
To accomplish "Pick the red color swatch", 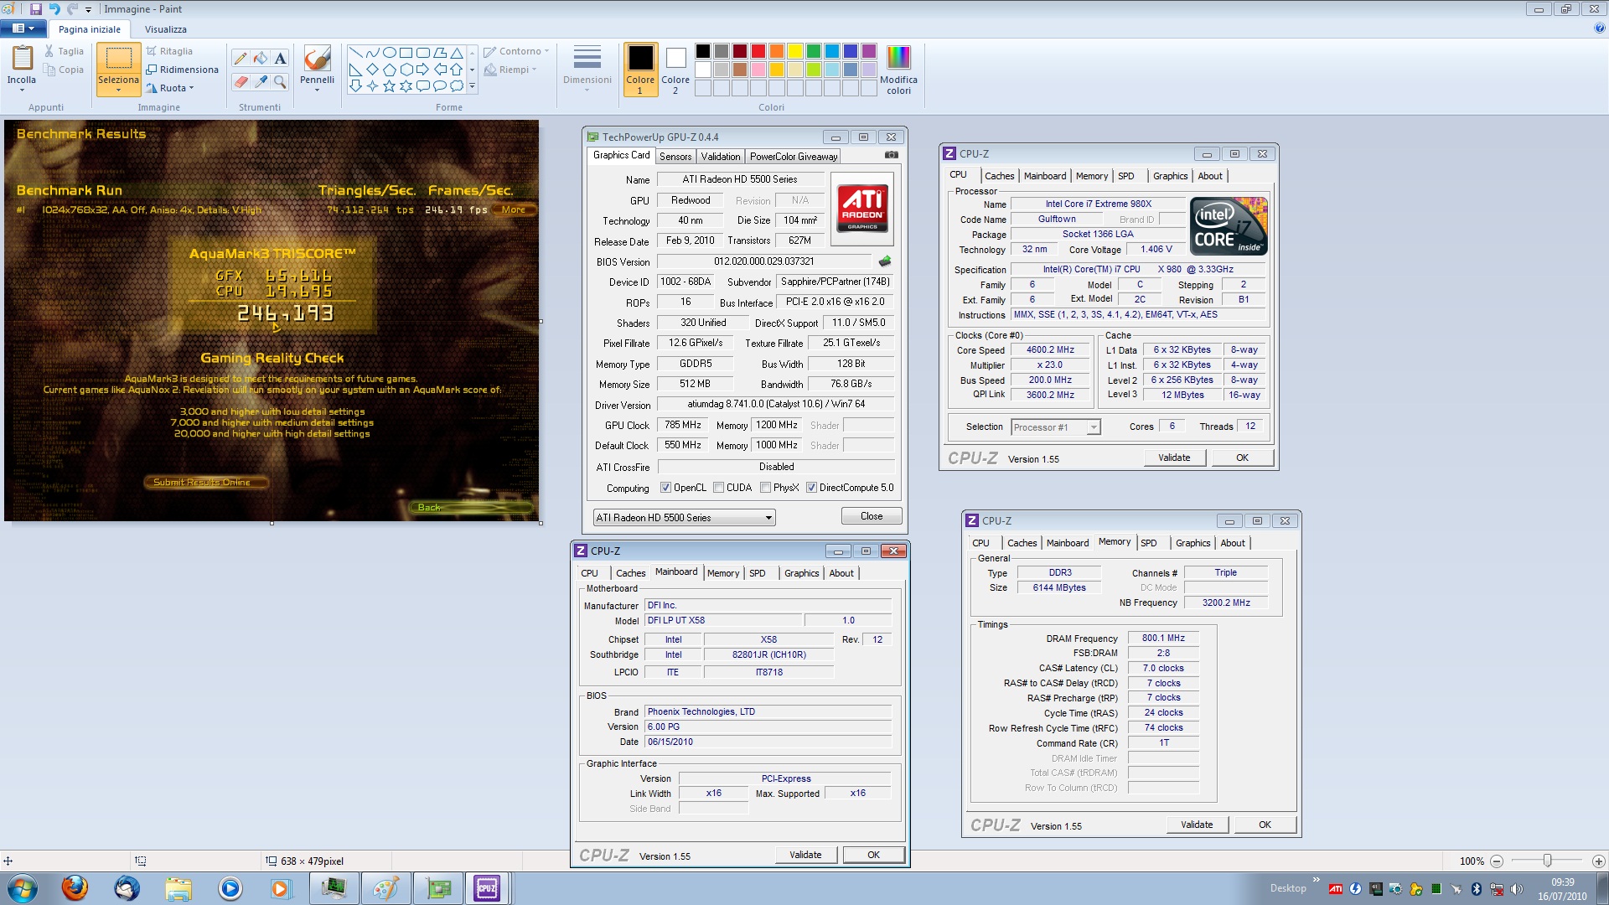I will click(758, 51).
